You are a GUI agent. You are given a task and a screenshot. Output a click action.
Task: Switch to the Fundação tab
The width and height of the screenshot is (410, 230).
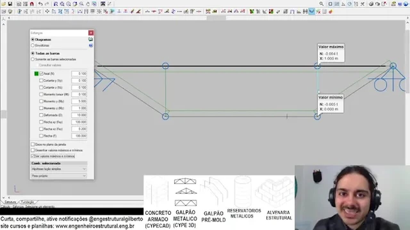[27, 202]
